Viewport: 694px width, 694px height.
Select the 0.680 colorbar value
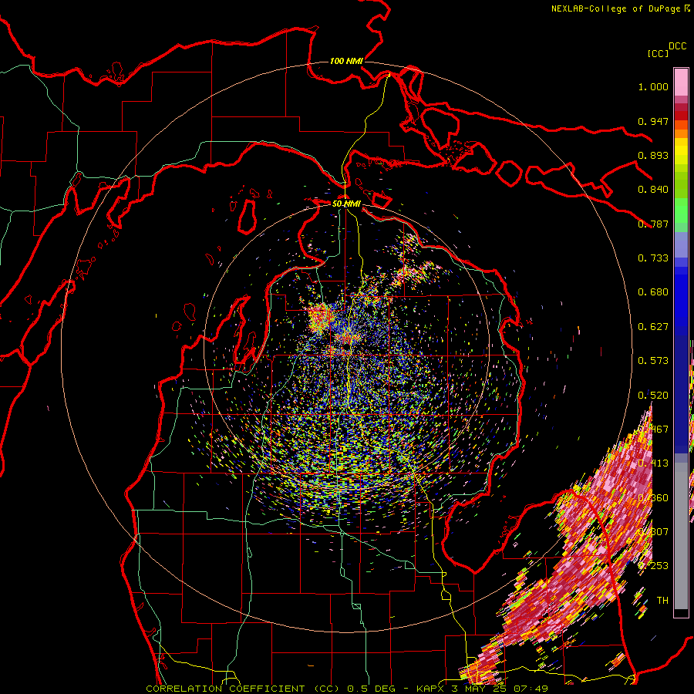[x=653, y=292]
